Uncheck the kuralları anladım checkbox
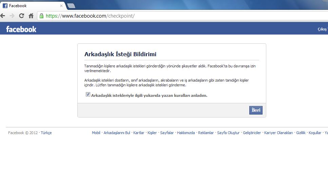This screenshot has height=193, width=328. [x=88, y=94]
